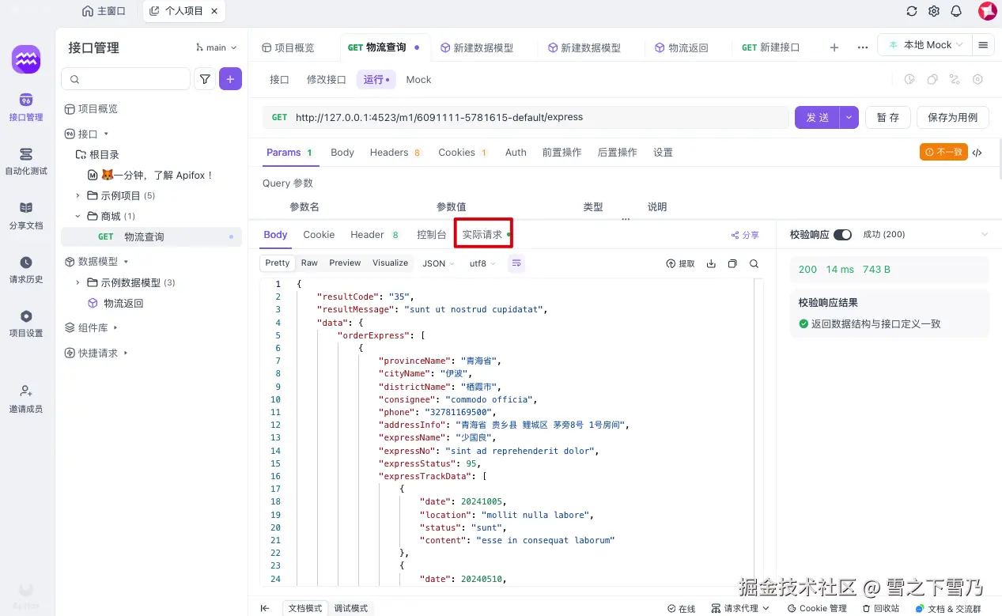Open the notifications bell

956,11
